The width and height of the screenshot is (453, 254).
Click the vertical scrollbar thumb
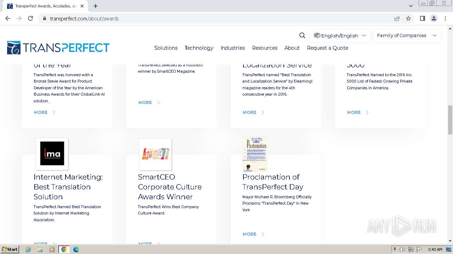450,120
